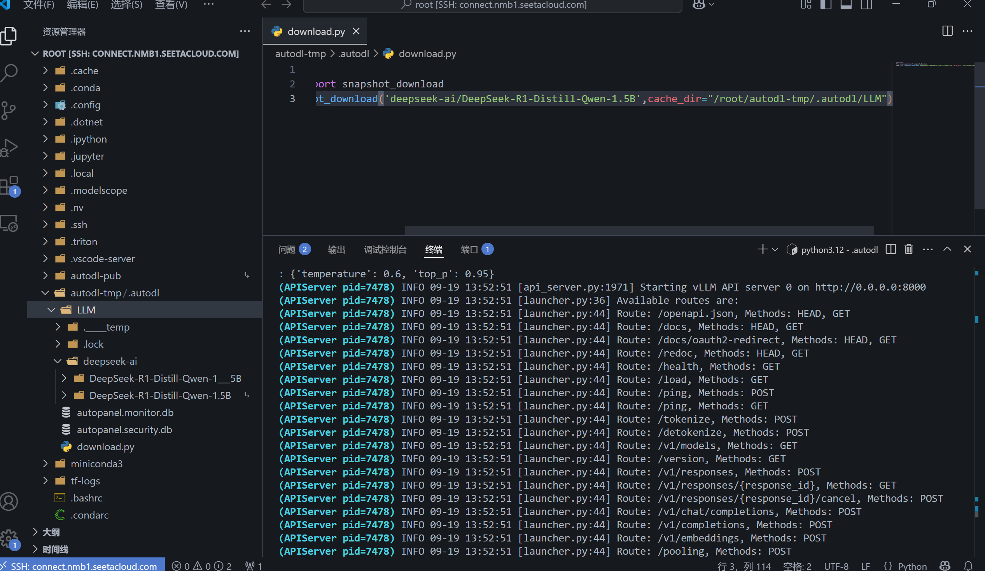Open the 文件(F) menu
Screen dimensions: 985x571
coord(39,5)
